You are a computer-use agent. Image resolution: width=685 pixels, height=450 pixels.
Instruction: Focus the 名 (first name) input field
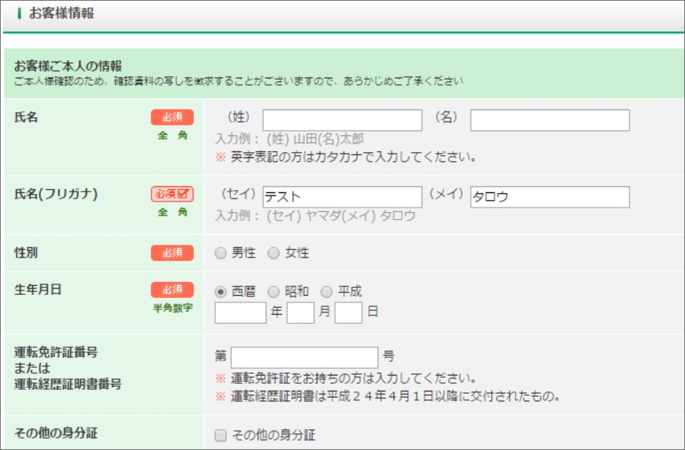550,120
